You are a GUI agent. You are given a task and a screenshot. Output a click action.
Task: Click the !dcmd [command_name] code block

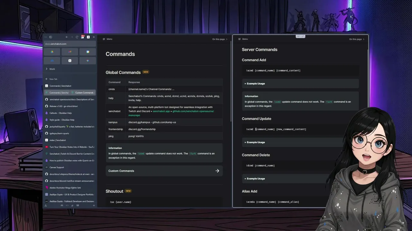(x=300, y=165)
